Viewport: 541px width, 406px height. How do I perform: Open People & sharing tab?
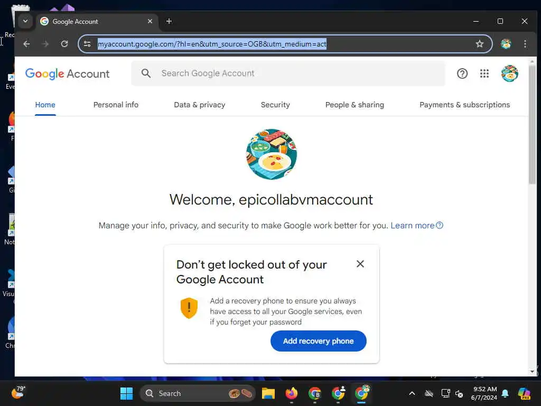[355, 105]
